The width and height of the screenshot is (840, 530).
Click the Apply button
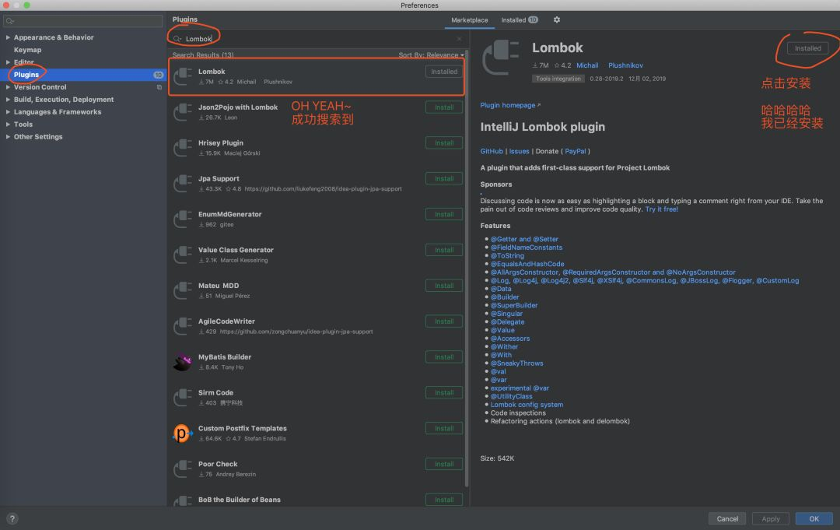coord(770,519)
